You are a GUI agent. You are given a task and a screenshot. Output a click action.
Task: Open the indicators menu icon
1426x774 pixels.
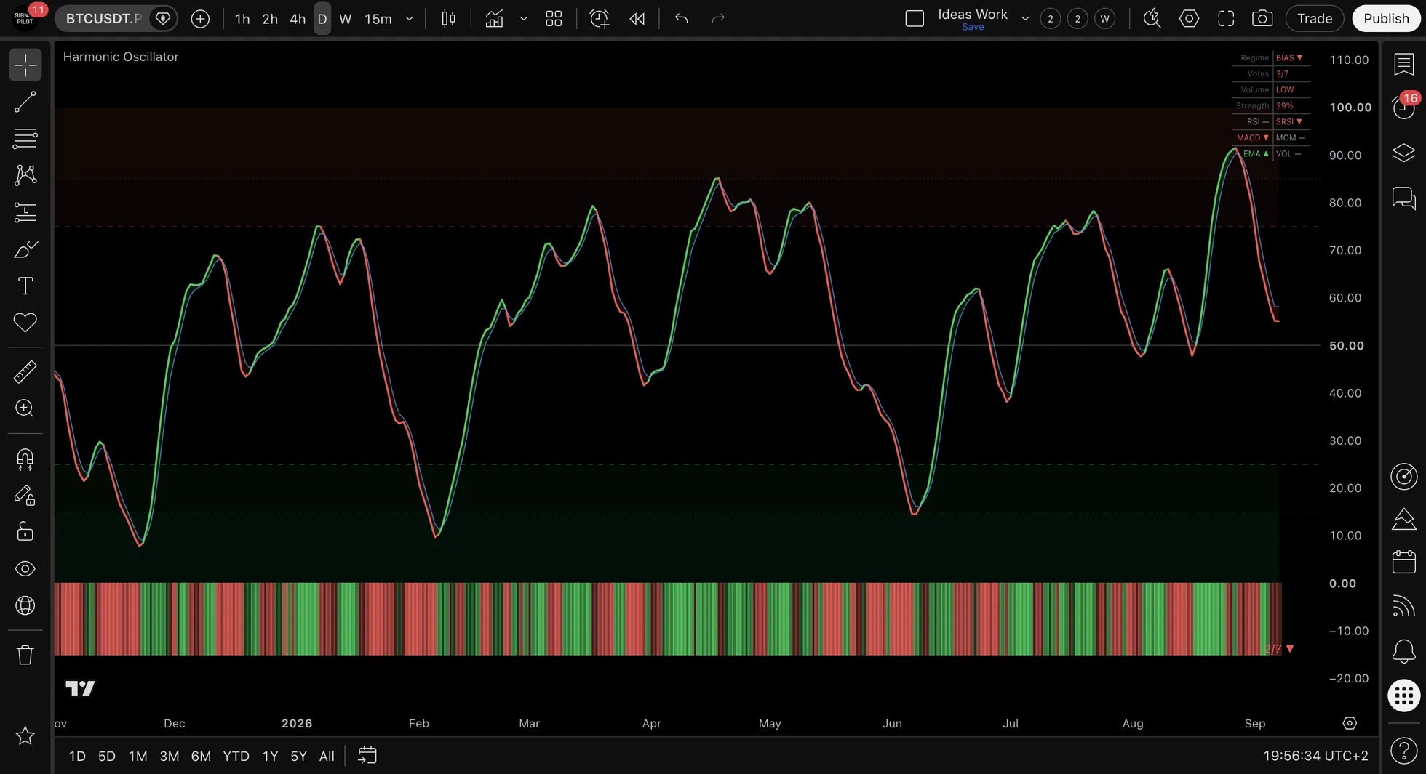(x=495, y=19)
